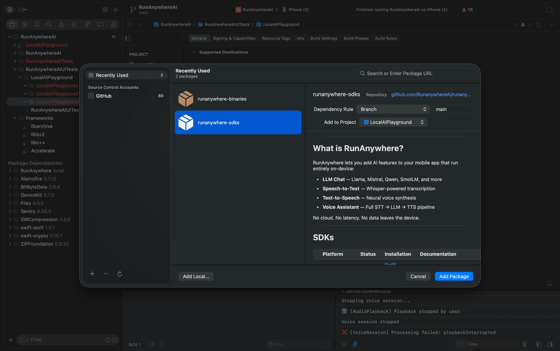
Task: Open the Dependency Rule Branch dropdown
Action: click(x=393, y=109)
